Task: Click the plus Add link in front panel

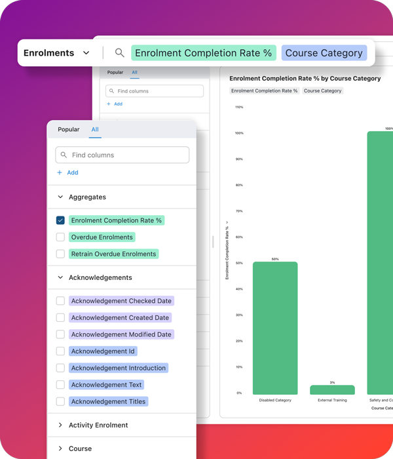Action: pyautogui.click(x=67, y=172)
